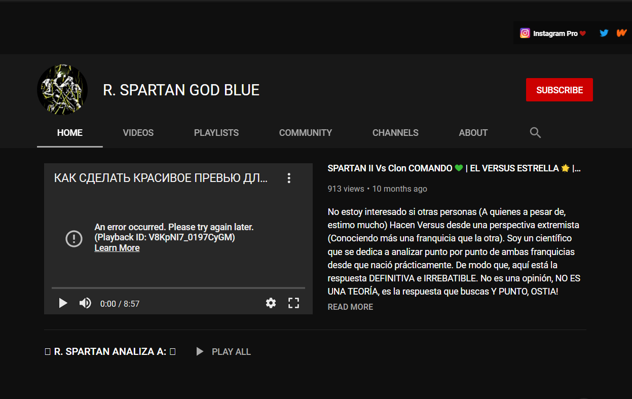Open the video player's three-dot menu
This screenshot has width=632, height=399.
[289, 178]
